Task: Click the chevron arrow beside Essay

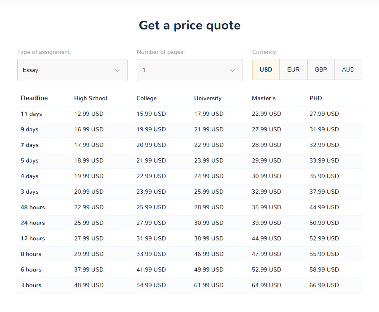Action: [117, 71]
